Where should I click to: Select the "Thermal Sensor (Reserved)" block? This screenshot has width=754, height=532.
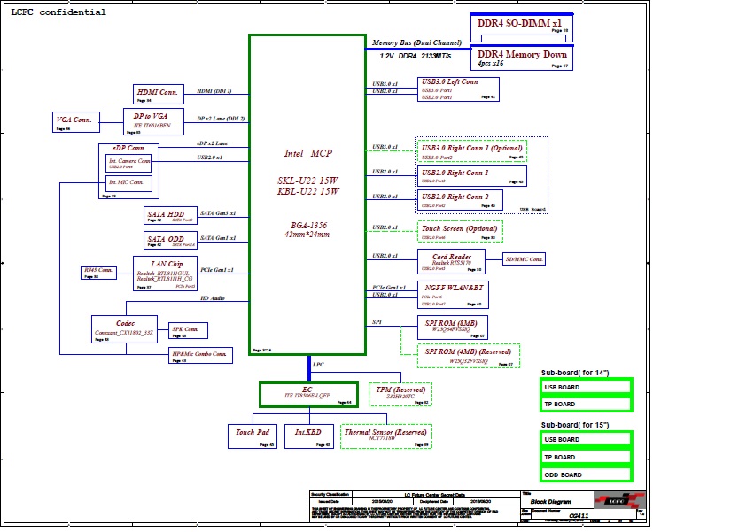point(386,436)
